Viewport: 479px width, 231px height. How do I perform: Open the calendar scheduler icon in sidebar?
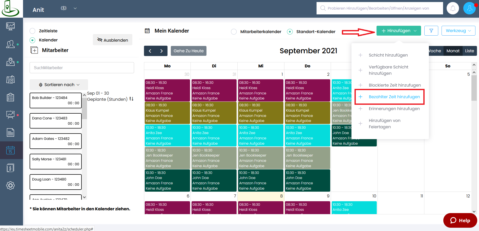[10, 150]
